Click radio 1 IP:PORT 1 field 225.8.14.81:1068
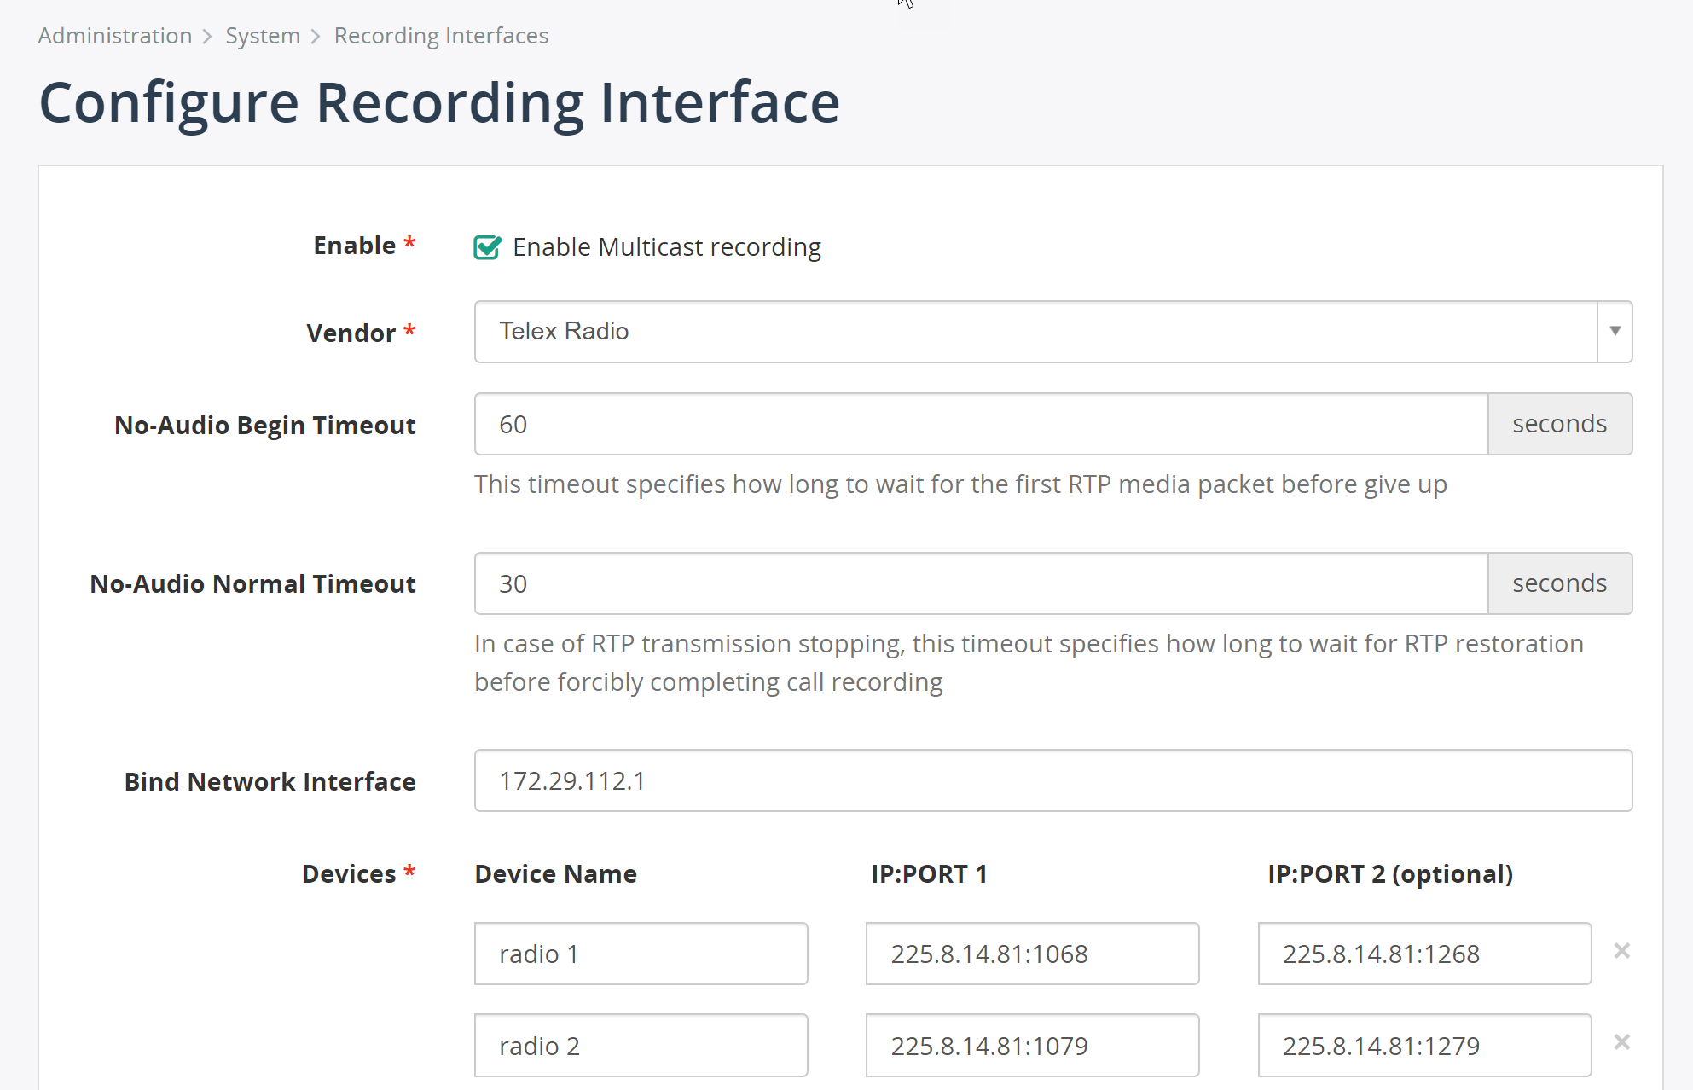 [1033, 954]
